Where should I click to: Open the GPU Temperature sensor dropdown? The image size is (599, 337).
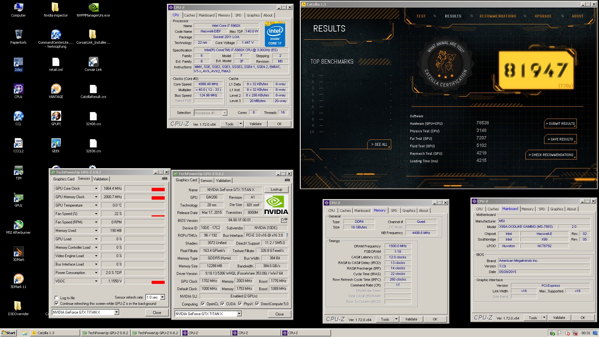pyautogui.click(x=96, y=205)
